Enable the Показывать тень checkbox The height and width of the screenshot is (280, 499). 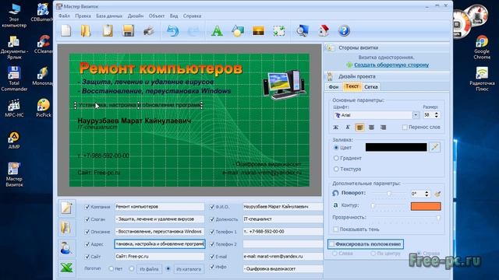pos(335,229)
